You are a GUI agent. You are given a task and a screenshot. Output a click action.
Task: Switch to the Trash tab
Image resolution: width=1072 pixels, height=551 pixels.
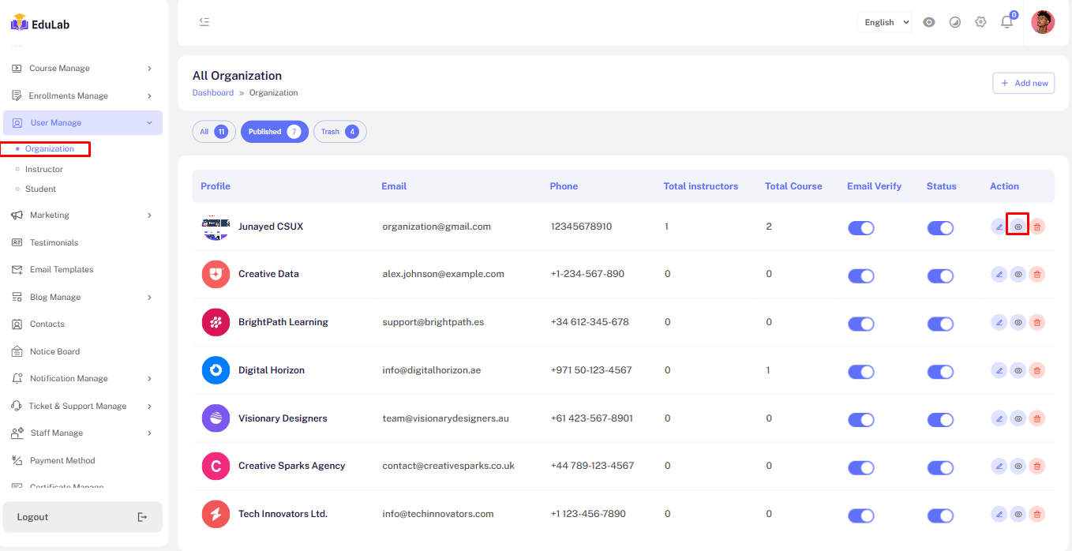[x=339, y=132]
